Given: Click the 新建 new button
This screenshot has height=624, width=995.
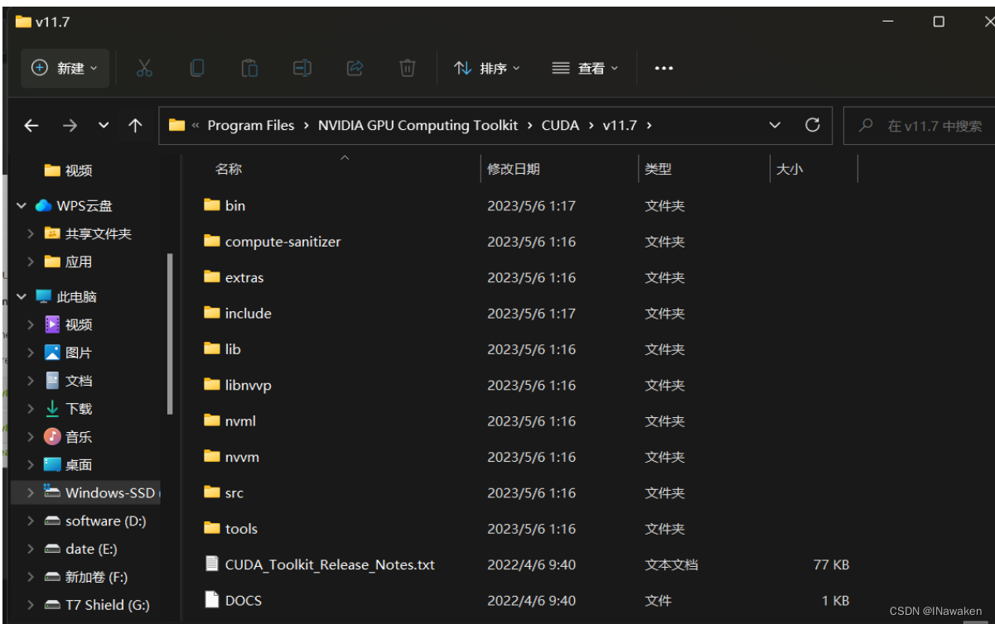Looking at the screenshot, I should coord(65,69).
